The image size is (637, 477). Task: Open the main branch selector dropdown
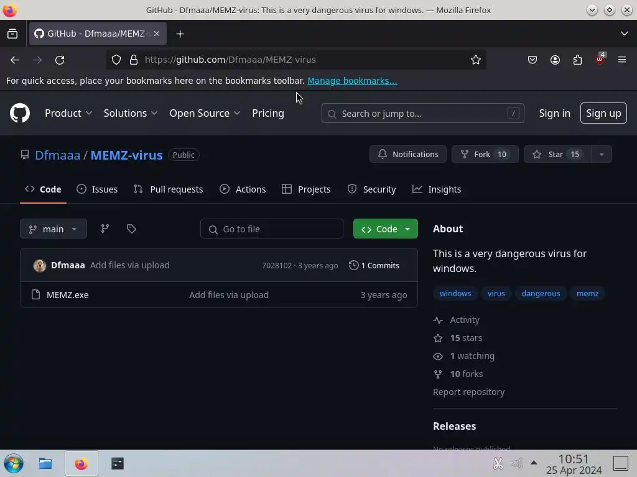tap(53, 229)
